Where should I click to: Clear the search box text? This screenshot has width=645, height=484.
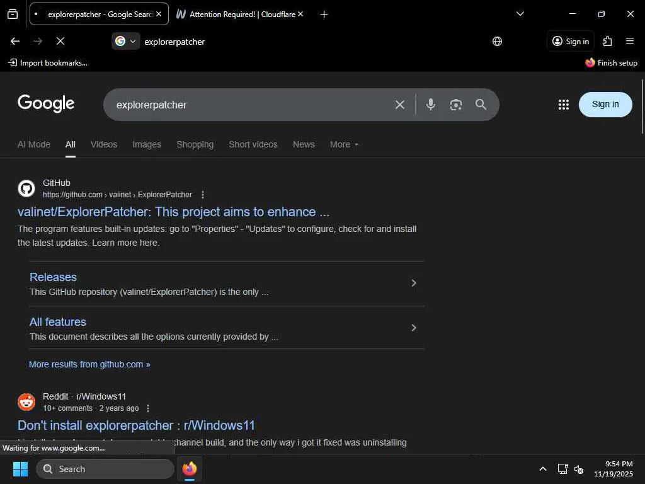(400, 105)
